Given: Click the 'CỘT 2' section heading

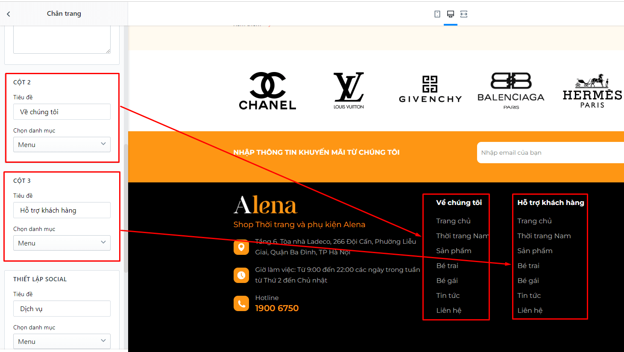Looking at the screenshot, I should (22, 82).
